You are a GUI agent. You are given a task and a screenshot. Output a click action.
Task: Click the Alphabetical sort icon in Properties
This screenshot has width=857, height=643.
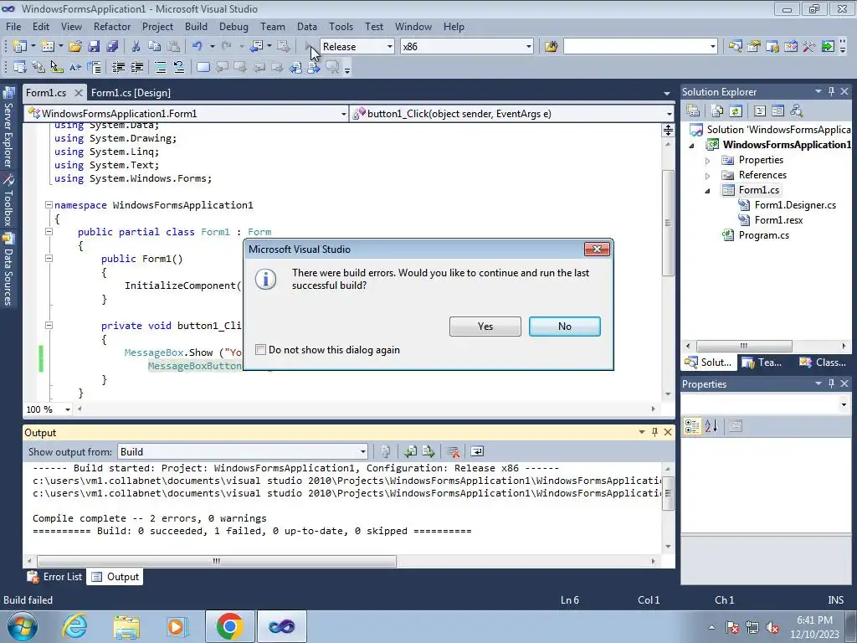(x=711, y=426)
